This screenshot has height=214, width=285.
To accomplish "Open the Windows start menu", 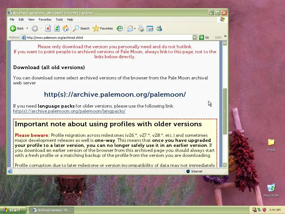I will pyautogui.click(x=13, y=210).
